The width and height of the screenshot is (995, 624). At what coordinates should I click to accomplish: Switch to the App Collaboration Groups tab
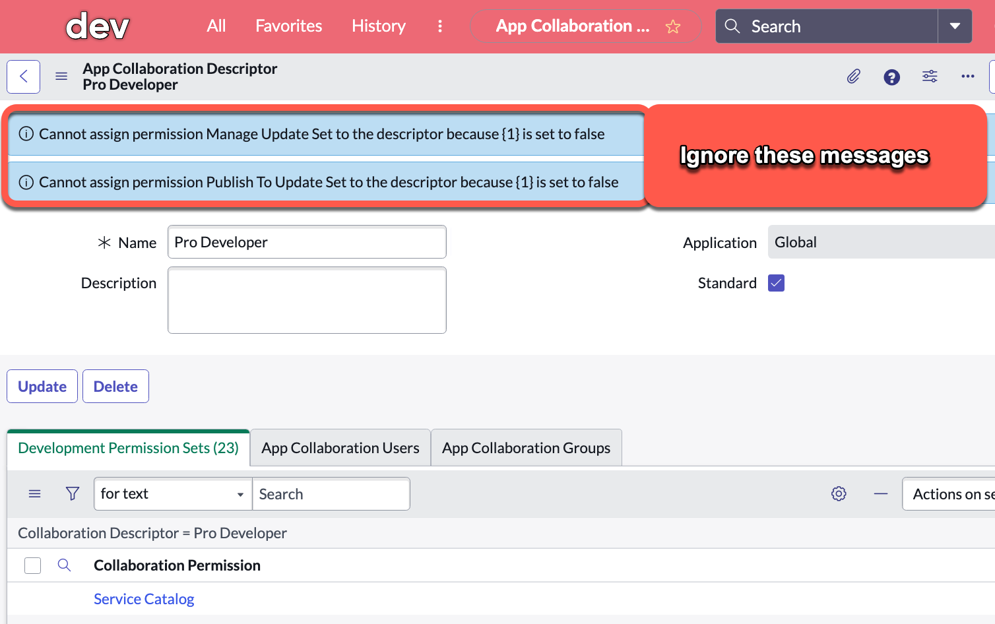pyautogui.click(x=527, y=448)
